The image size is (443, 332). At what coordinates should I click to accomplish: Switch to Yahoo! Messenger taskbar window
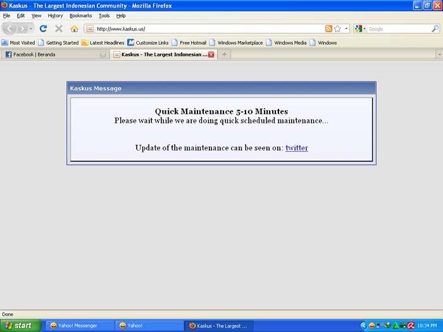pyautogui.click(x=80, y=326)
